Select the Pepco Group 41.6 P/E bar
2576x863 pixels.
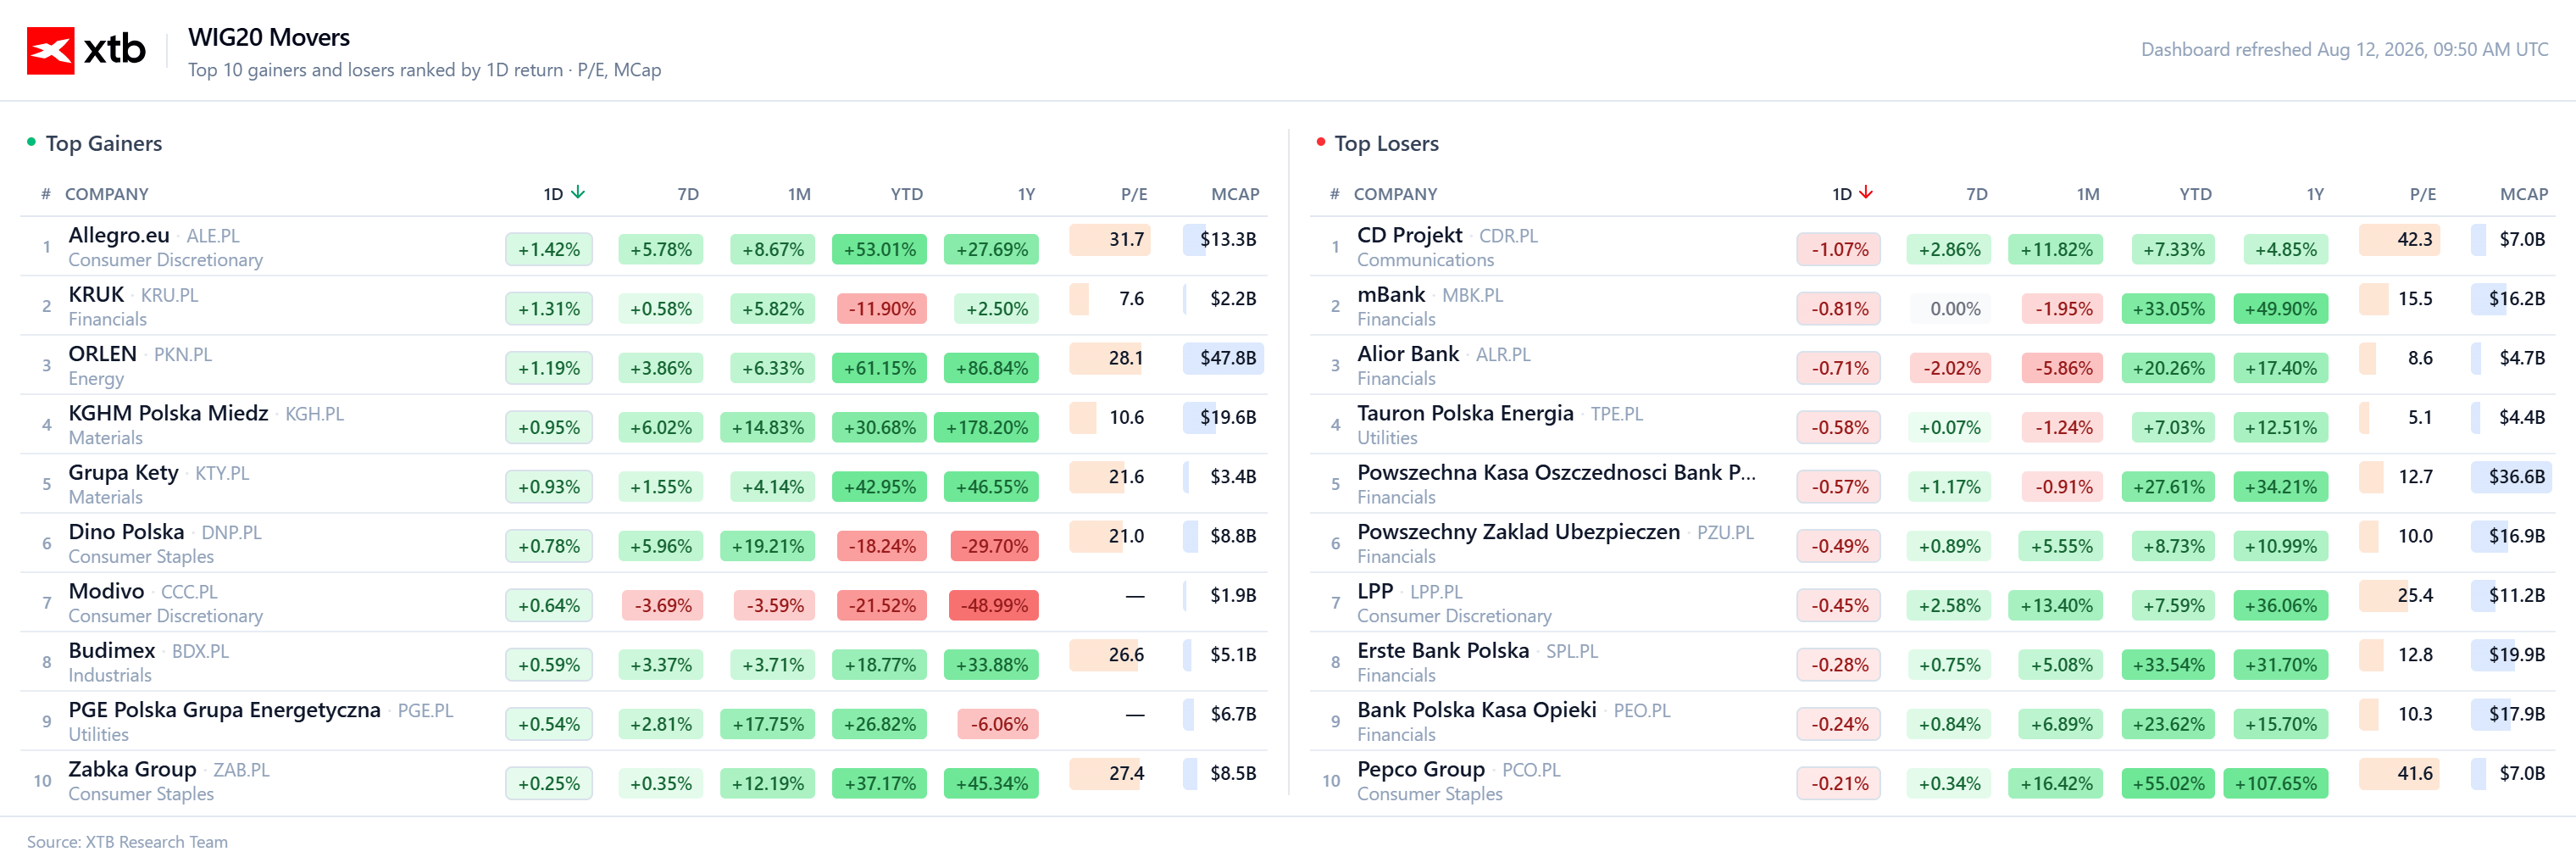[2398, 773]
